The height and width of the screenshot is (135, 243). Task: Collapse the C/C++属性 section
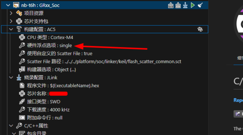coord(11,126)
